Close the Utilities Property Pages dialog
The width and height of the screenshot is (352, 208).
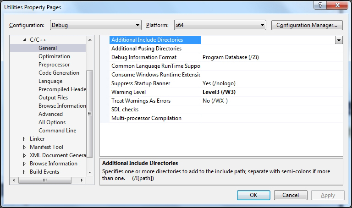click(338, 5)
